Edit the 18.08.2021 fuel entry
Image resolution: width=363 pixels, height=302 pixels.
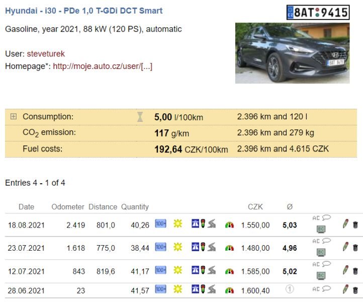[345, 224]
